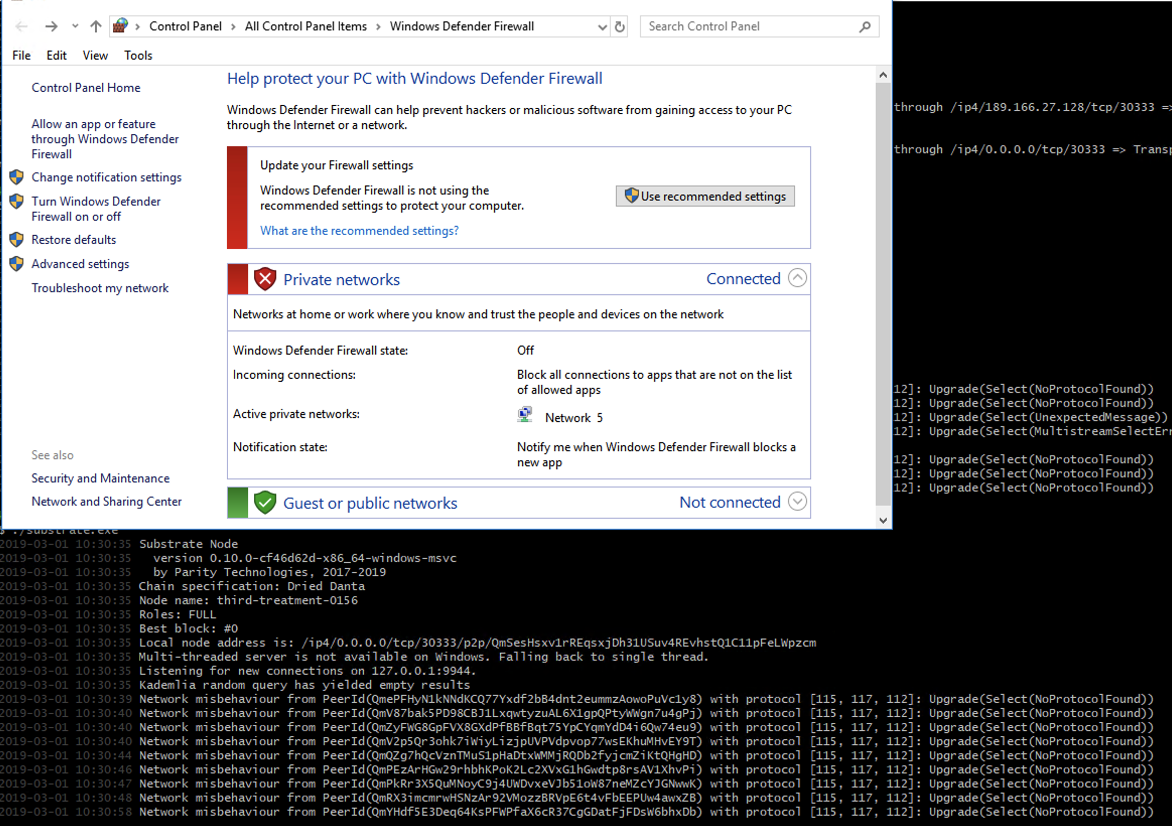
Task: Open the address bar history dropdown
Action: [x=602, y=27]
